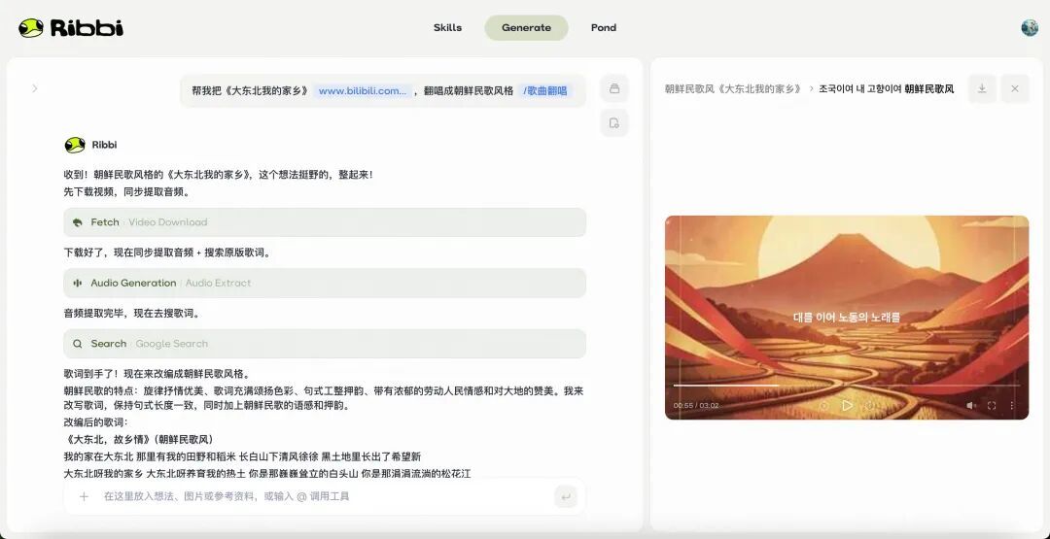Expand the Search Google Search step
This screenshot has width=1050, height=539.
(x=325, y=344)
